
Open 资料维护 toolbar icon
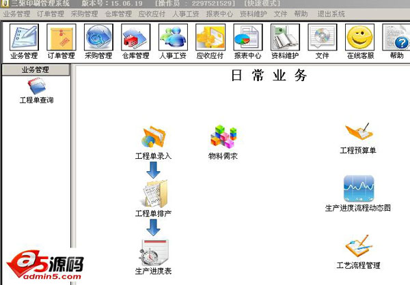click(x=285, y=37)
